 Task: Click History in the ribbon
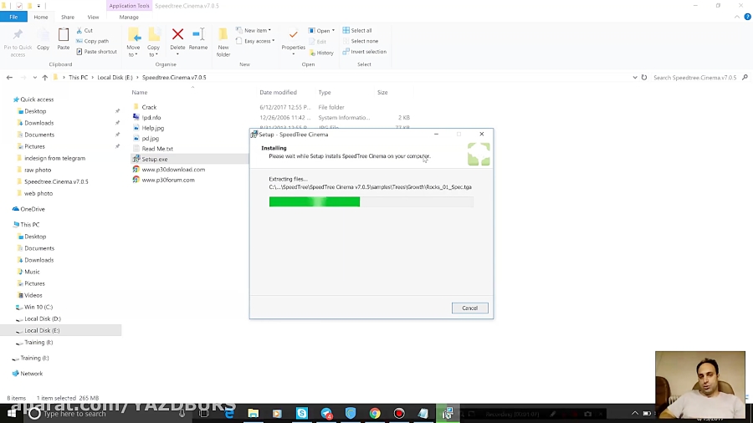[x=322, y=53]
